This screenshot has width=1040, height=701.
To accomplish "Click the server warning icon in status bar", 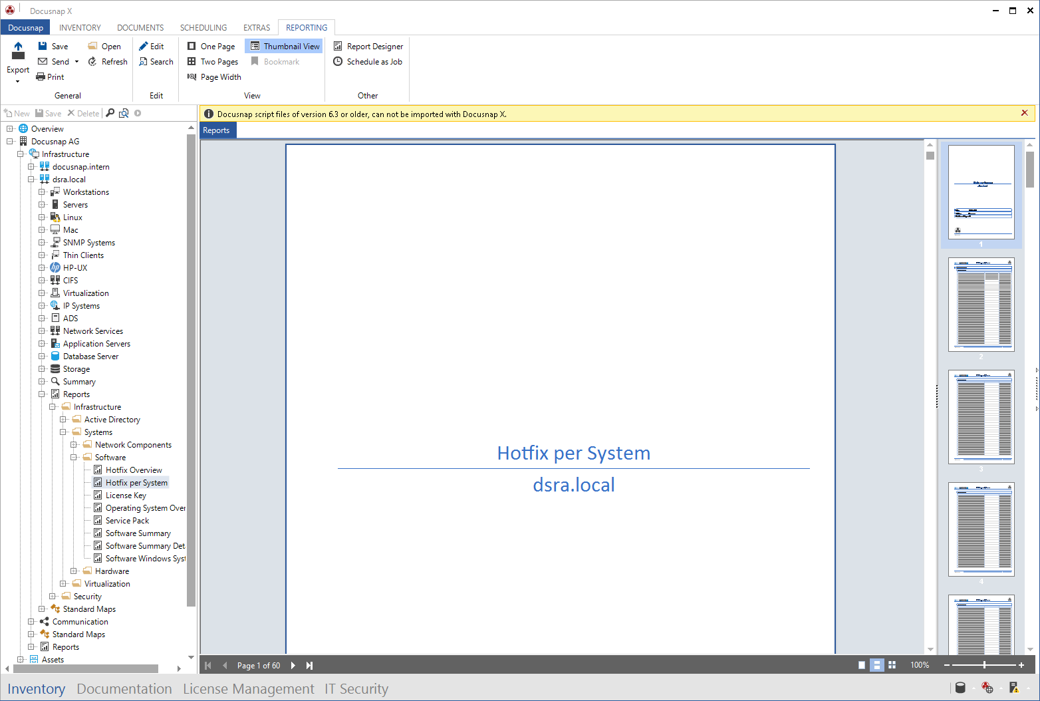I will [1013, 688].
